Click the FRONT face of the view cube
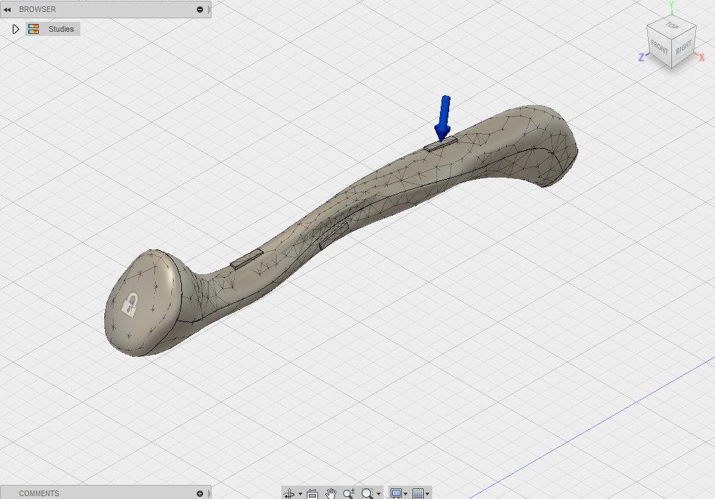The image size is (715, 499). pyautogui.click(x=659, y=47)
